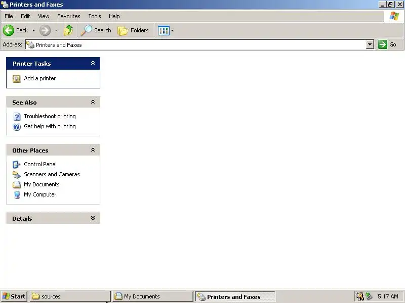Click the title bar printer icon
Screen dimensions: 405x303
pos(5,5)
